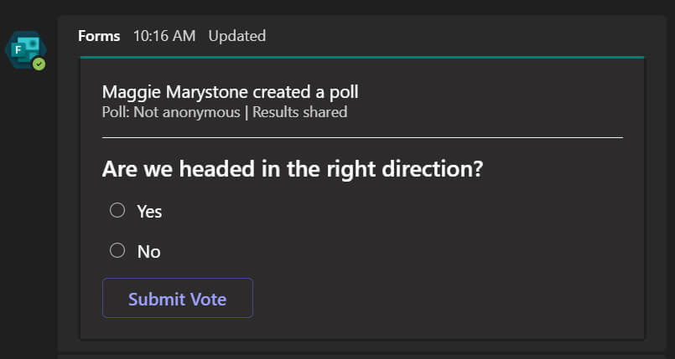Click the 'Results shared' status text
This screenshot has height=359, width=675.
tap(299, 112)
